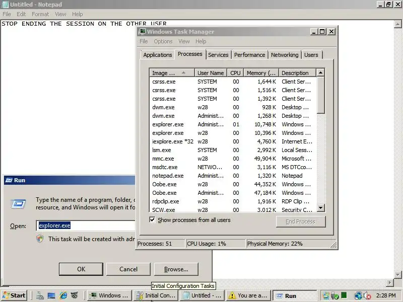Select the lsm.exe process row
This screenshot has height=302, width=403.
(x=233, y=150)
